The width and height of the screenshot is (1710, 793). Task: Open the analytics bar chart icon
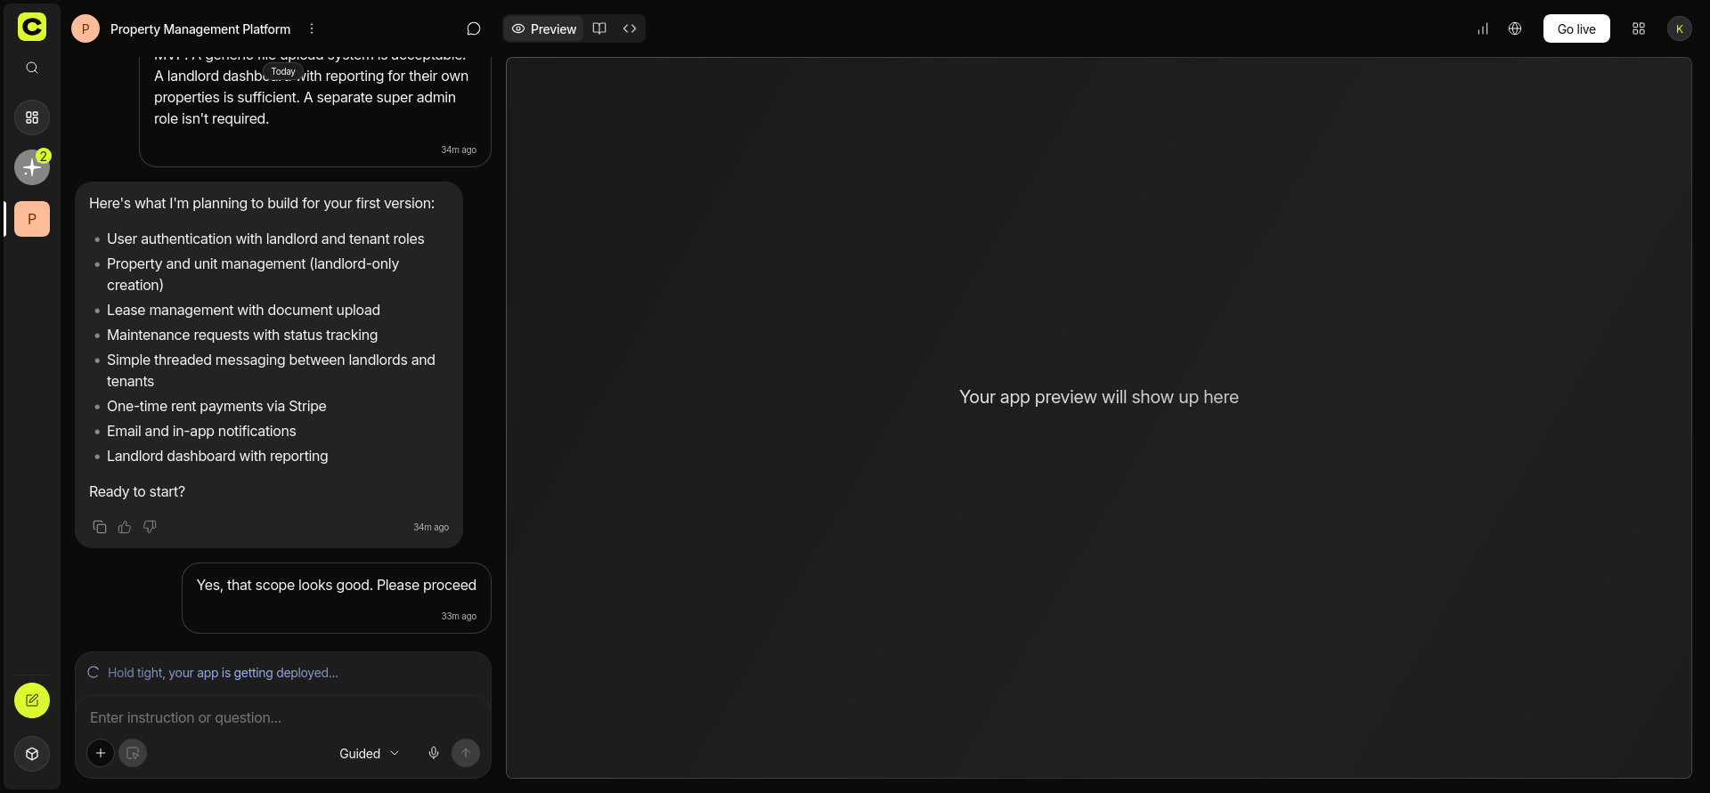pyautogui.click(x=1483, y=28)
